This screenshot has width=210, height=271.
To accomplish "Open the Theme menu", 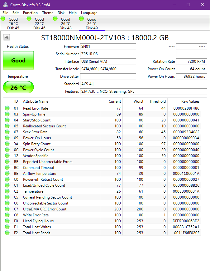I will [x=48, y=13].
